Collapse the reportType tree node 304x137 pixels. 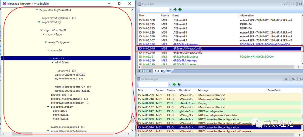(x=43, y=34)
